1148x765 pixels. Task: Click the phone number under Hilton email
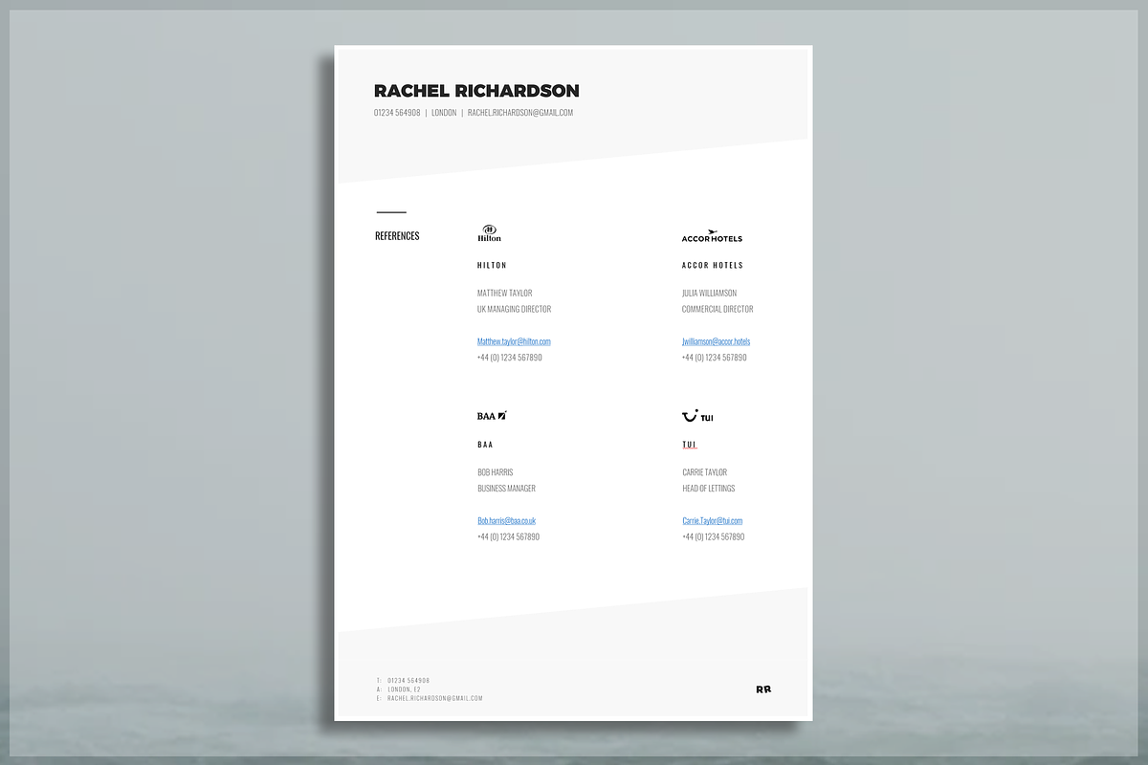click(x=509, y=358)
